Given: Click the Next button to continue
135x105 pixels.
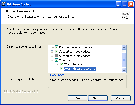Looking at the screenshot, I should click(x=98, y=98).
